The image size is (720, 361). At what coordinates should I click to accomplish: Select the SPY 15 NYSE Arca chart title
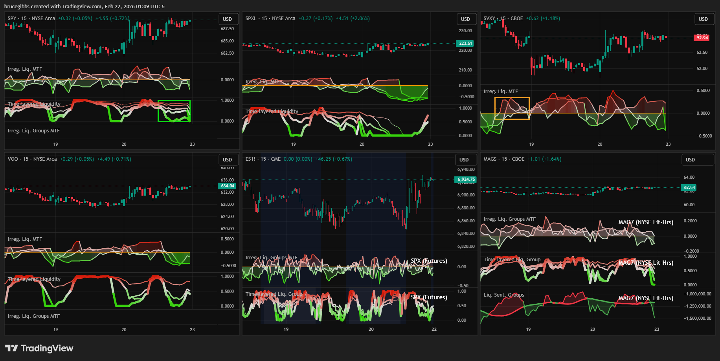pos(31,18)
